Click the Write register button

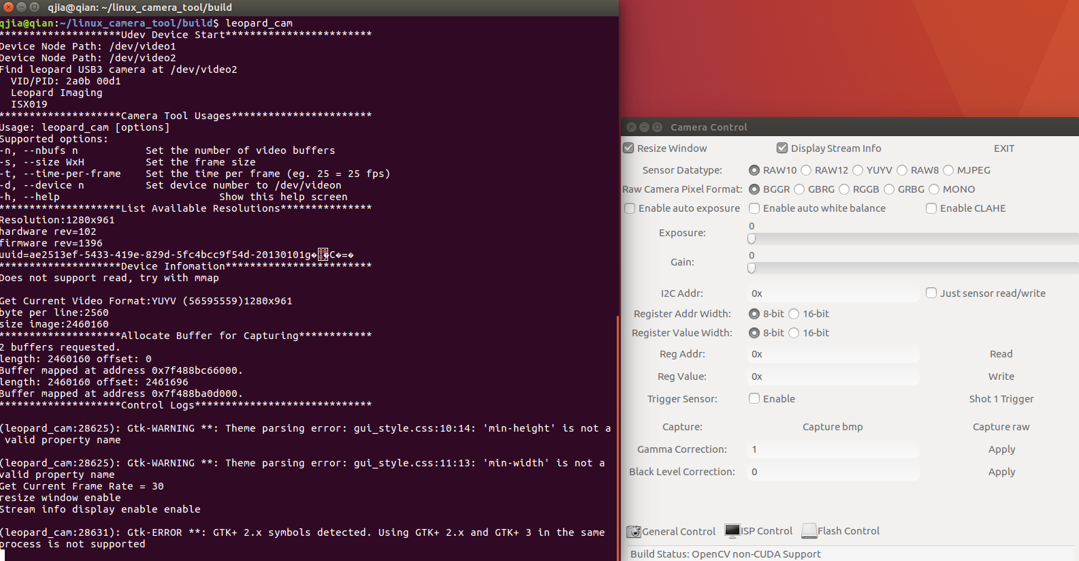point(1001,376)
